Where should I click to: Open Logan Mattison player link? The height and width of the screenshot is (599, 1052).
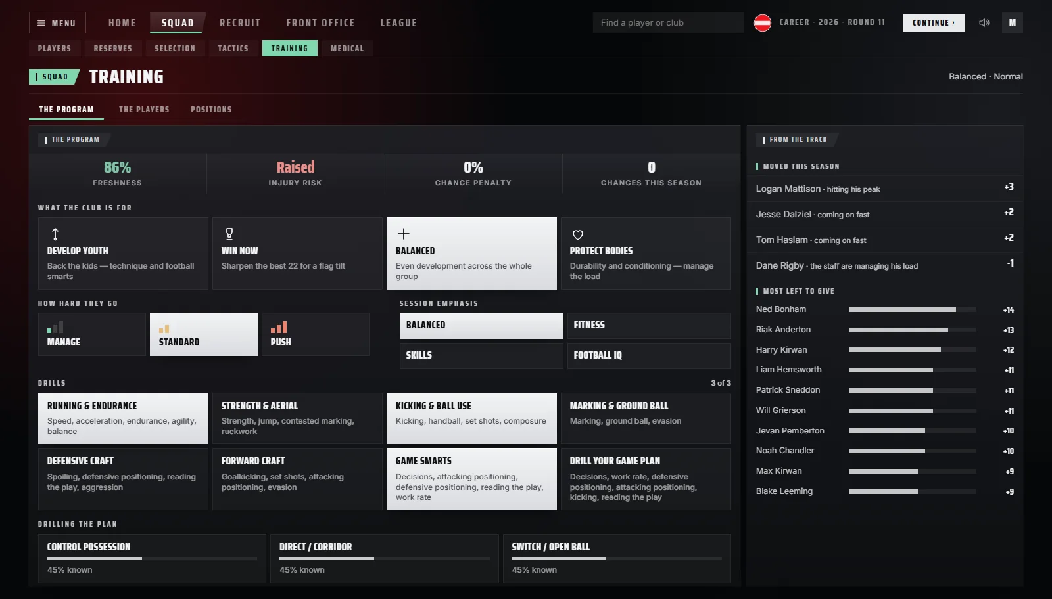(x=788, y=189)
